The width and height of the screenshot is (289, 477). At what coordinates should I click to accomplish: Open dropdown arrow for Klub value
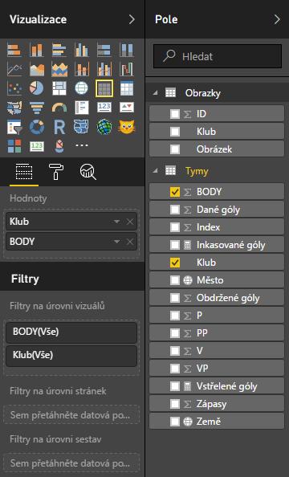pos(116,222)
